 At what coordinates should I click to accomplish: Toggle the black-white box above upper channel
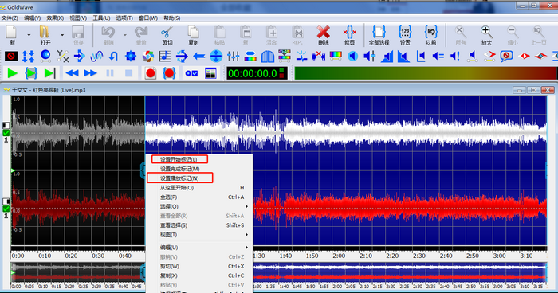pyautogui.click(x=6, y=125)
